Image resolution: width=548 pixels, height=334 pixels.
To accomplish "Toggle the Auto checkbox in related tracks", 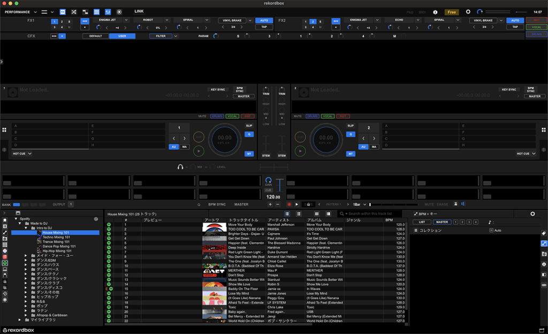I will tap(491, 231).
